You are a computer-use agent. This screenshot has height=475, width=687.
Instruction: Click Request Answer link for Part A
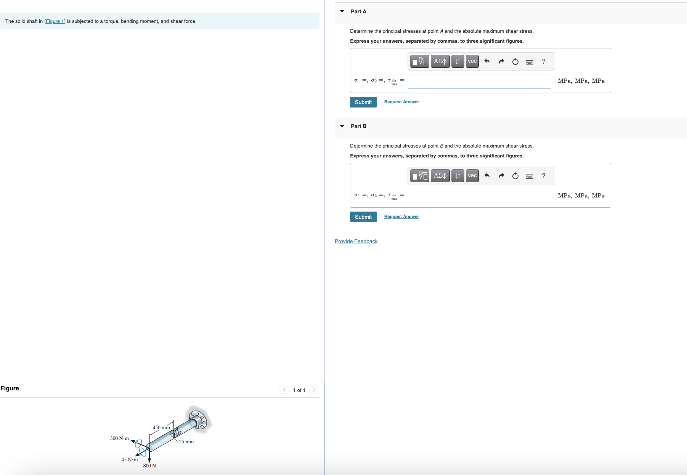pyautogui.click(x=401, y=102)
